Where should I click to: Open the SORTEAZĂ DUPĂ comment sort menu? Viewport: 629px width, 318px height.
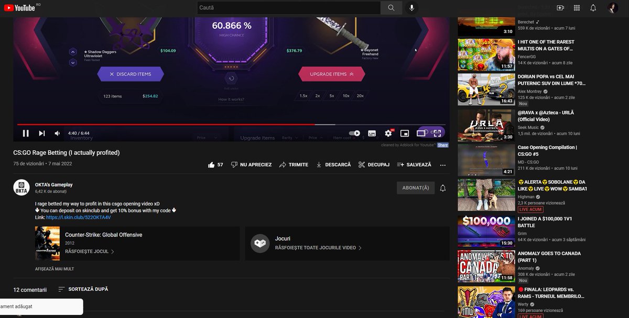coord(83,289)
